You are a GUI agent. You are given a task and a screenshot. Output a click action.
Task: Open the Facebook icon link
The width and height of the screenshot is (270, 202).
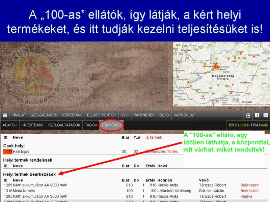(x=257, y=115)
